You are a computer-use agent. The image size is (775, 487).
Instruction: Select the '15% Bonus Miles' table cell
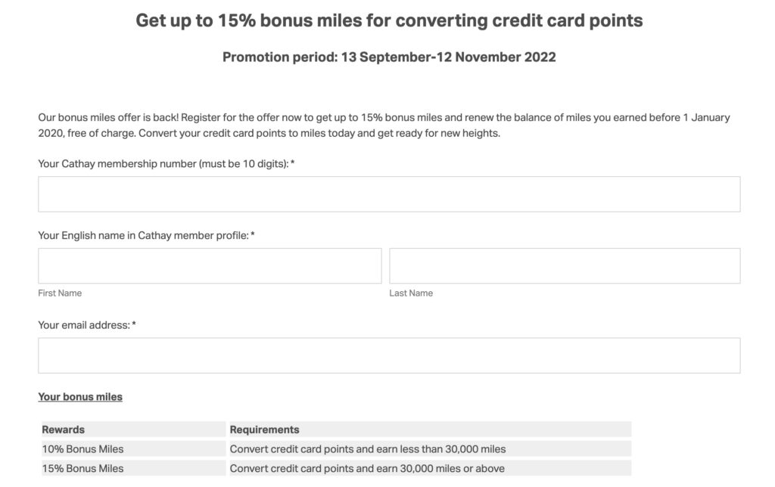tap(83, 468)
